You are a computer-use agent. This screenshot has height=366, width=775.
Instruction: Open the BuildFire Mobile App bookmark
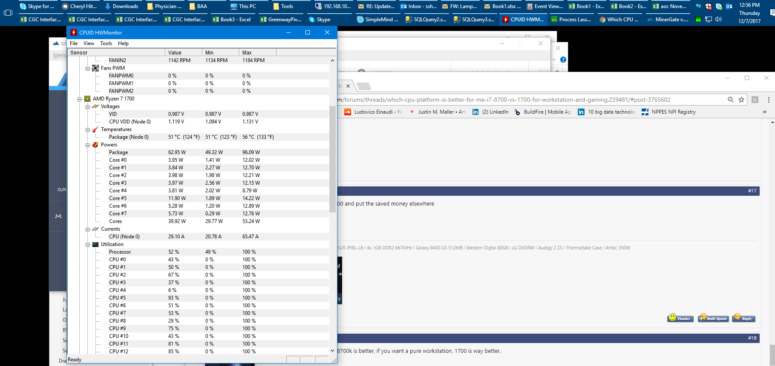pyautogui.click(x=543, y=112)
